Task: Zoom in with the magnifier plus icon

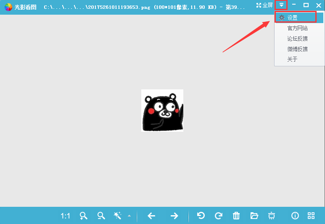Action: click(x=84, y=216)
